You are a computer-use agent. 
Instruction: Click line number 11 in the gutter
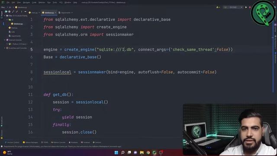(x=30, y=94)
